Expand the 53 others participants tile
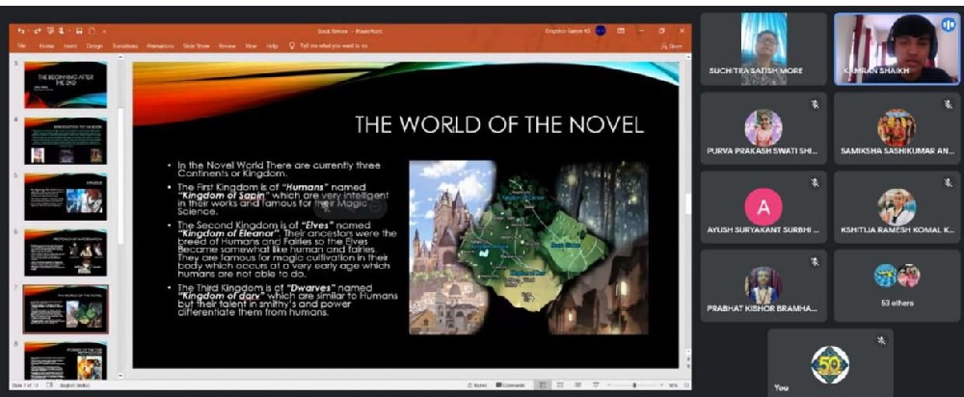The width and height of the screenshot is (964, 397). [896, 284]
